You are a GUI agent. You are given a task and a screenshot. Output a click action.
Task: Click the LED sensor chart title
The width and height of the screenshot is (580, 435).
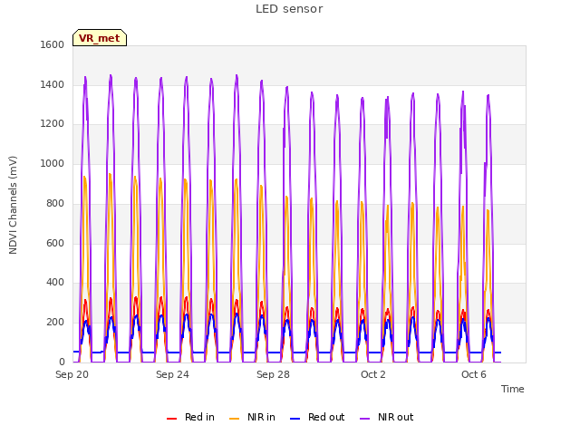[289, 9]
